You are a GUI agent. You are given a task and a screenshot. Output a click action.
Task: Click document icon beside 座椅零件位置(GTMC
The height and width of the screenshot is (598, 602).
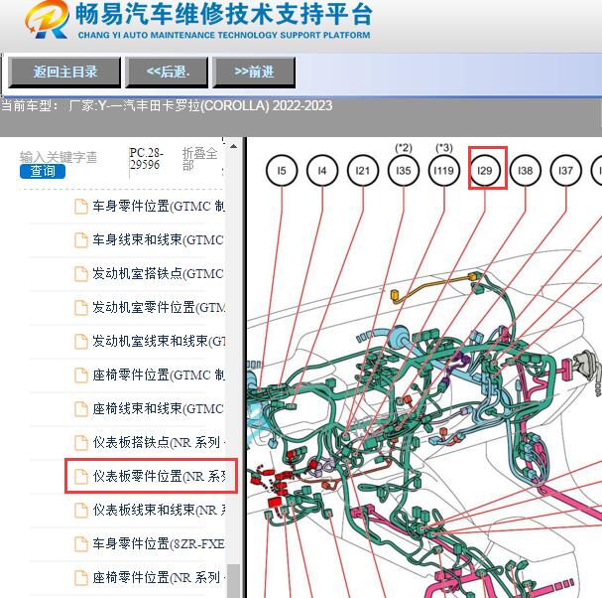pos(81,374)
